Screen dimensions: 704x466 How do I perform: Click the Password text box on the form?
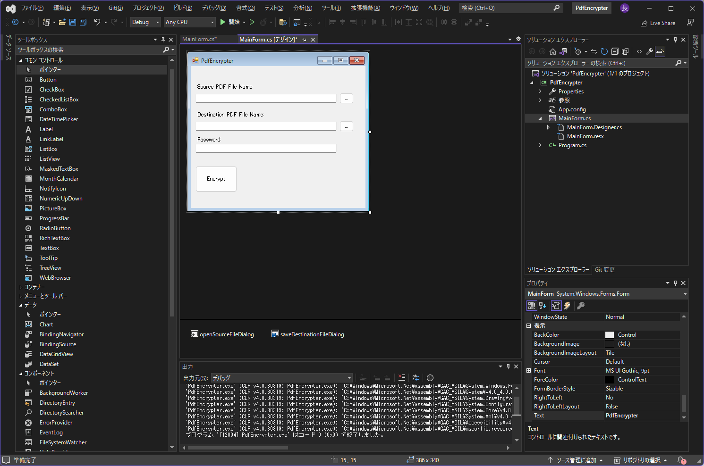click(x=266, y=149)
